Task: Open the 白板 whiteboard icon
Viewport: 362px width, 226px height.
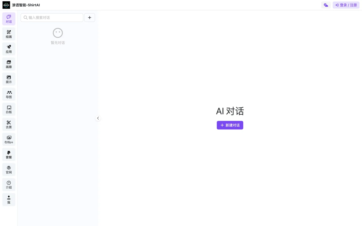Action: pyautogui.click(x=9, y=109)
